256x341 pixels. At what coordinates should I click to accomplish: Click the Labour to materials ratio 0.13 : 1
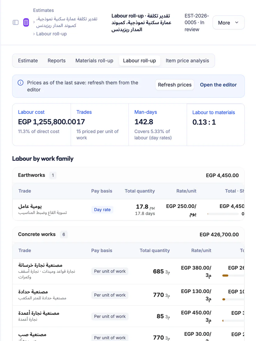tap(204, 122)
